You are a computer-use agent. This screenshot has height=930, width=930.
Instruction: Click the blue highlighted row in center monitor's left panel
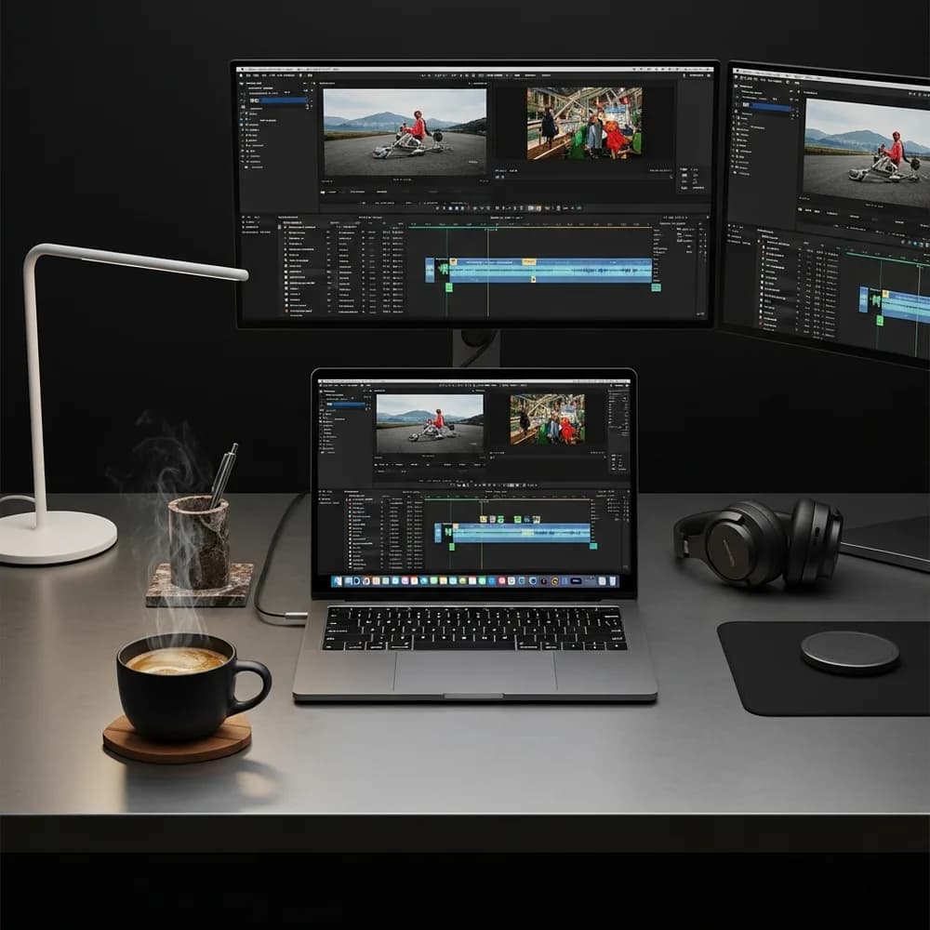(278, 100)
